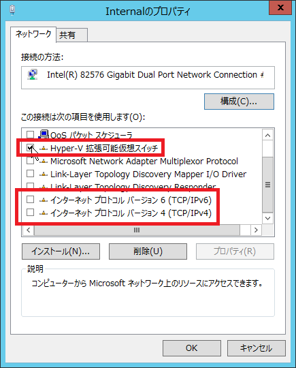Click the horizontal scrollbar thumb

pos(137,230)
